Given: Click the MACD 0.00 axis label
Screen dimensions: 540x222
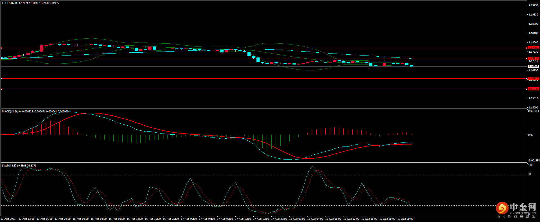Looking at the screenshot, I should [x=530, y=135].
